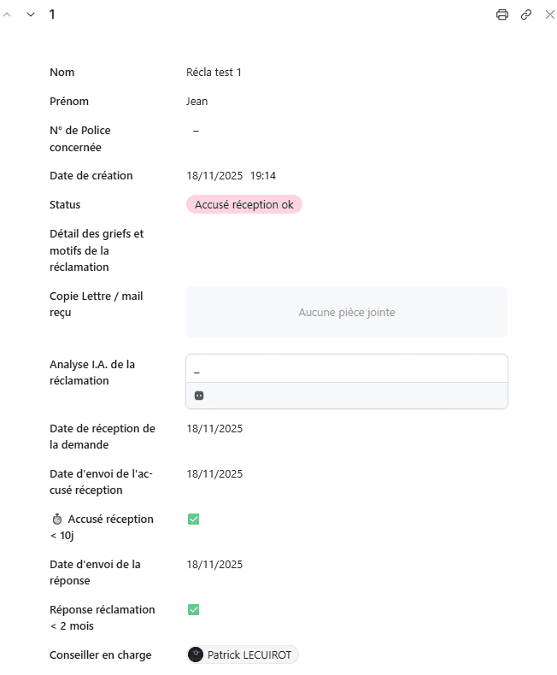Toggle the Réponse réclamation < 2 mois checkbox
Image resolution: width=557 pixels, height=675 pixels.
(x=193, y=609)
